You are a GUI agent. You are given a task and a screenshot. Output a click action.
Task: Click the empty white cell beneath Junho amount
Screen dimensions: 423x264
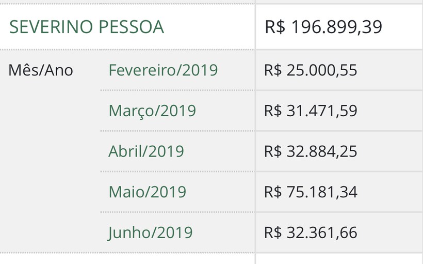point(339,259)
